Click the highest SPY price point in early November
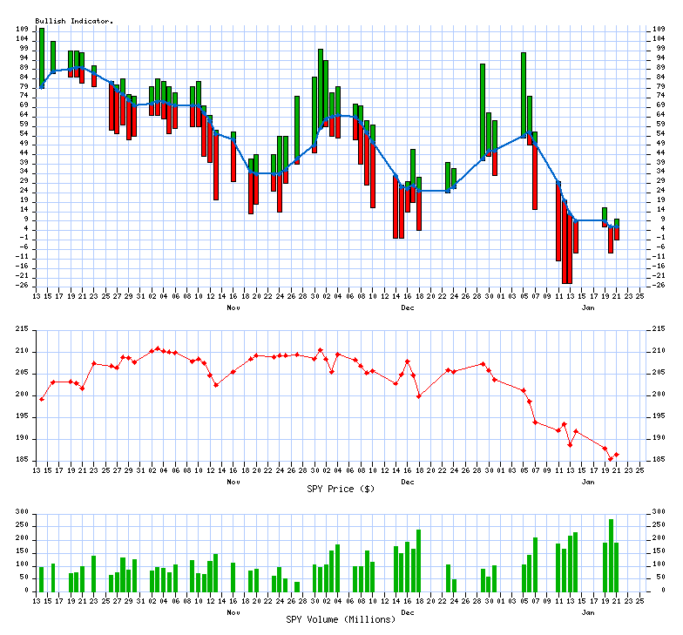683x635 pixels. click(157, 348)
